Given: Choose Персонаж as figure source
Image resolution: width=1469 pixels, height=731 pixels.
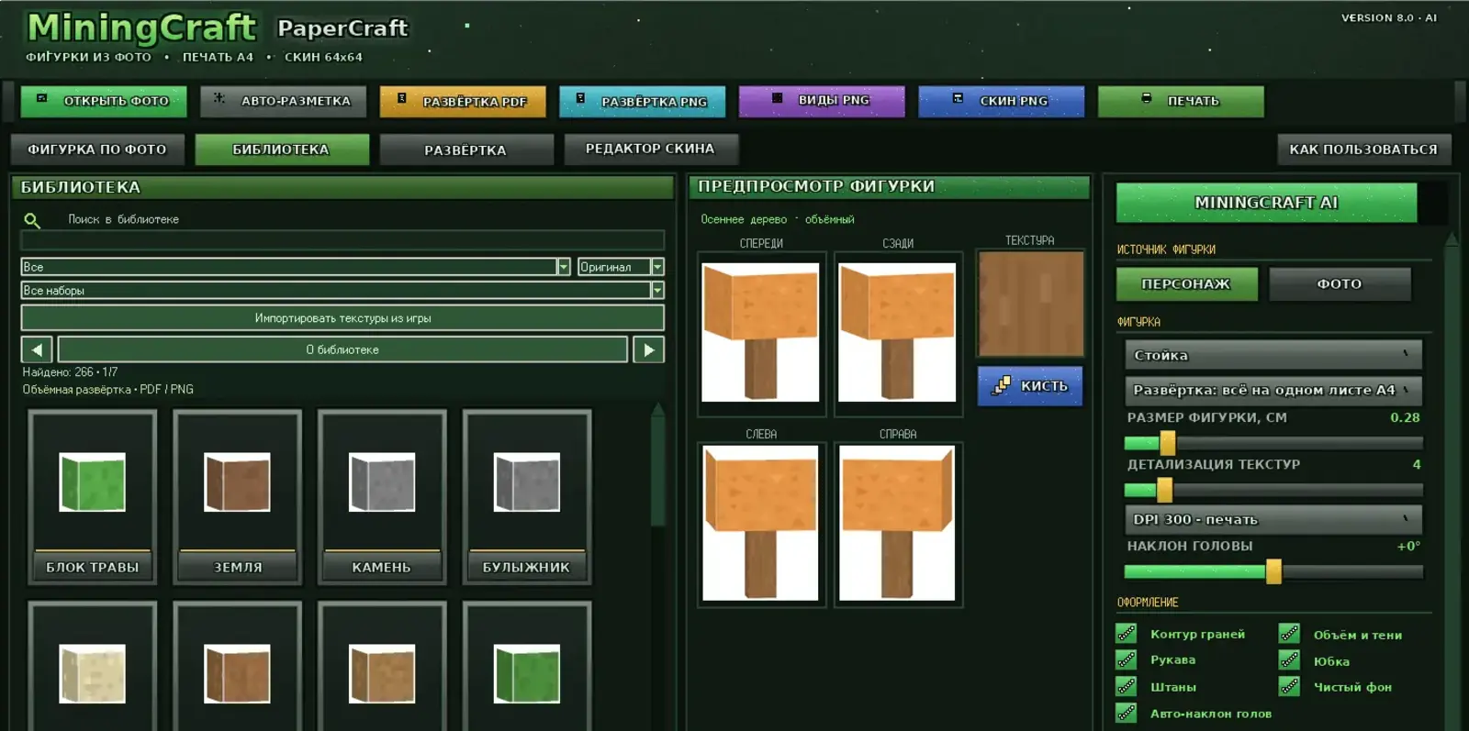Looking at the screenshot, I should pyautogui.click(x=1186, y=284).
